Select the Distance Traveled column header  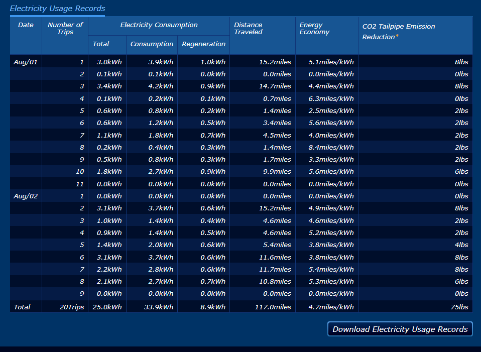pyautogui.click(x=248, y=28)
